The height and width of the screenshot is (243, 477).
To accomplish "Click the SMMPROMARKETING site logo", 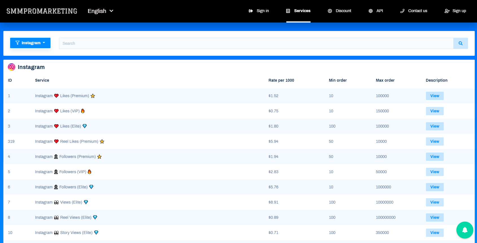I will 42,11.
